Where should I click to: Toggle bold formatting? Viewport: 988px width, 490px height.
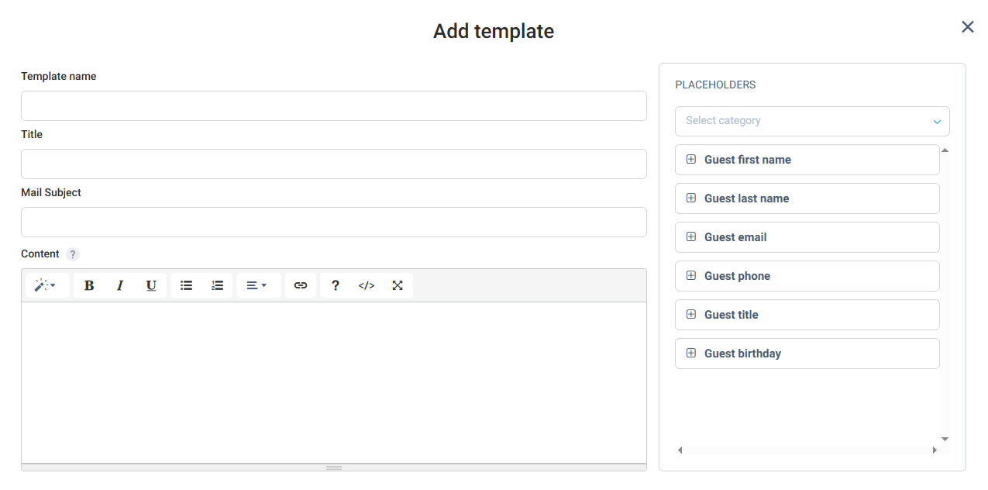[89, 285]
